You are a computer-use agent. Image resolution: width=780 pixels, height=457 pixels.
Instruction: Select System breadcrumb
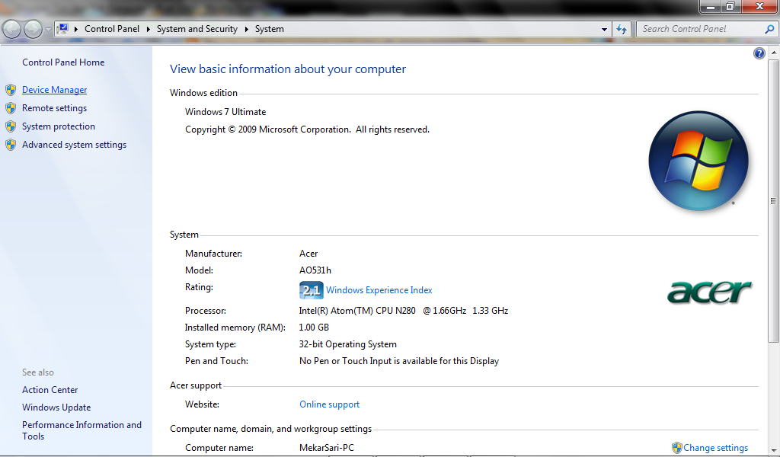pos(270,29)
